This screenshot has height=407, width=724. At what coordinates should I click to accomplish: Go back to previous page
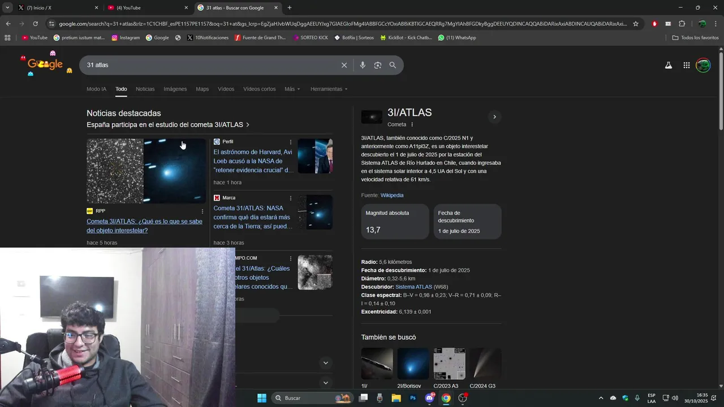[x=8, y=24]
